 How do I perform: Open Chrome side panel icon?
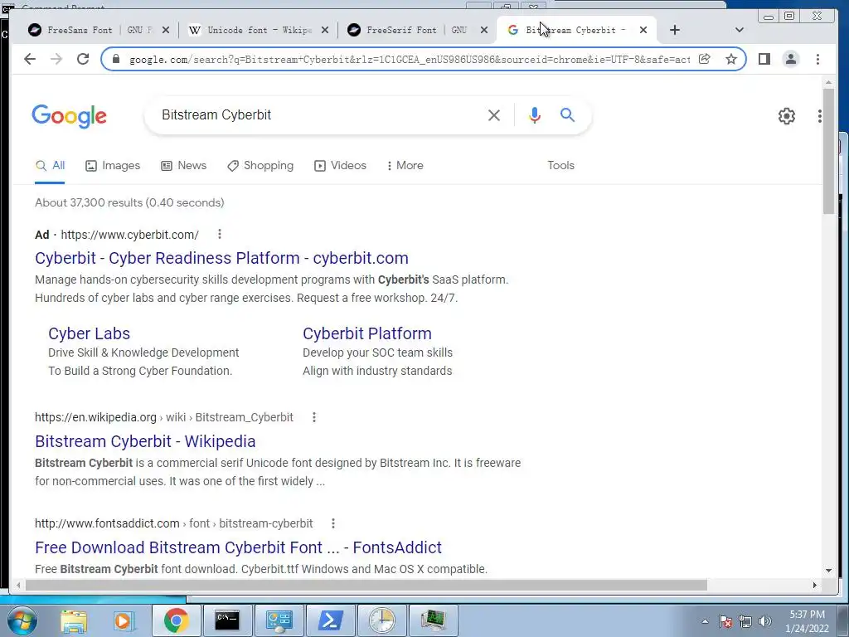coord(764,59)
